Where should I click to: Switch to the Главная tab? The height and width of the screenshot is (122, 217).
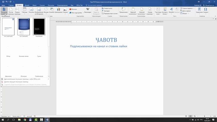tap(11, 5)
